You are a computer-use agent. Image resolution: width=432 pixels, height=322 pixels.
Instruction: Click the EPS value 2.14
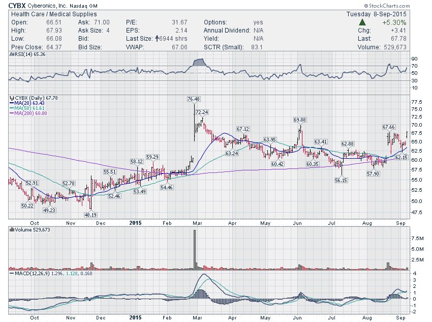tap(181, 31)
